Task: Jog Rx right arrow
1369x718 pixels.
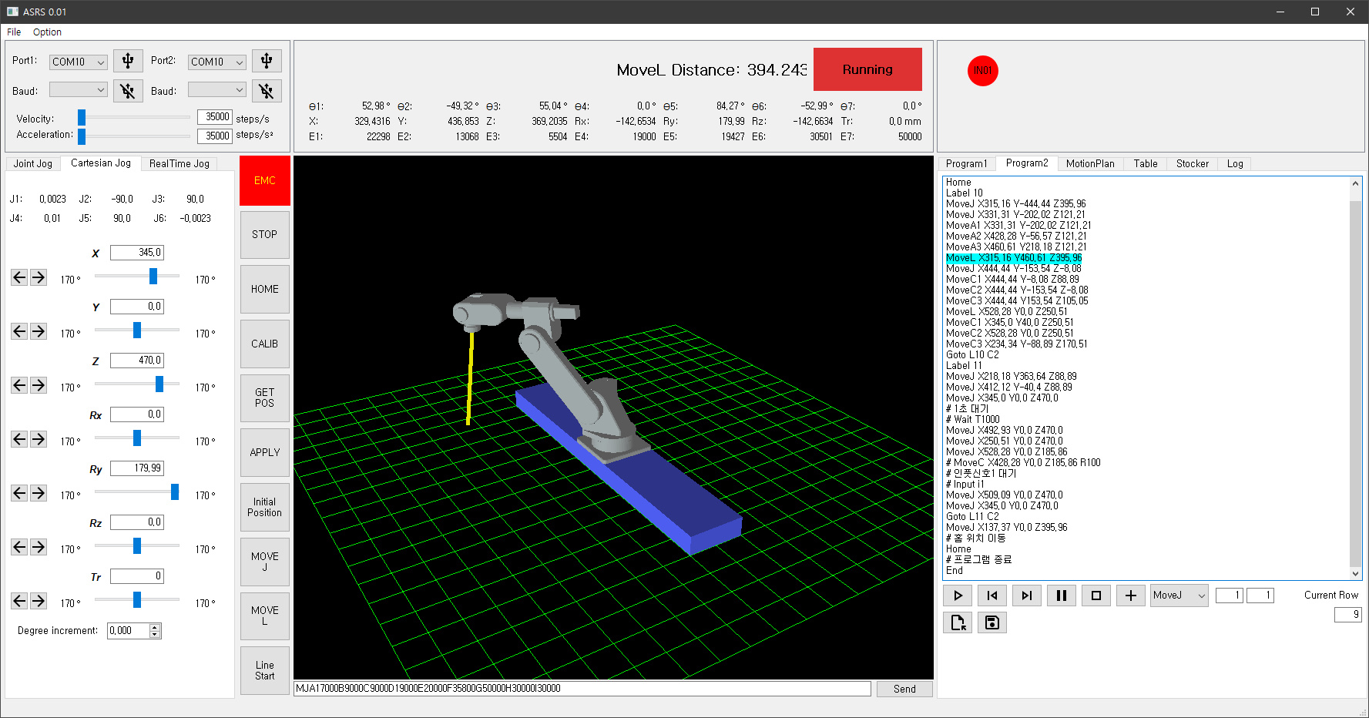Action: tap(38, 439)
